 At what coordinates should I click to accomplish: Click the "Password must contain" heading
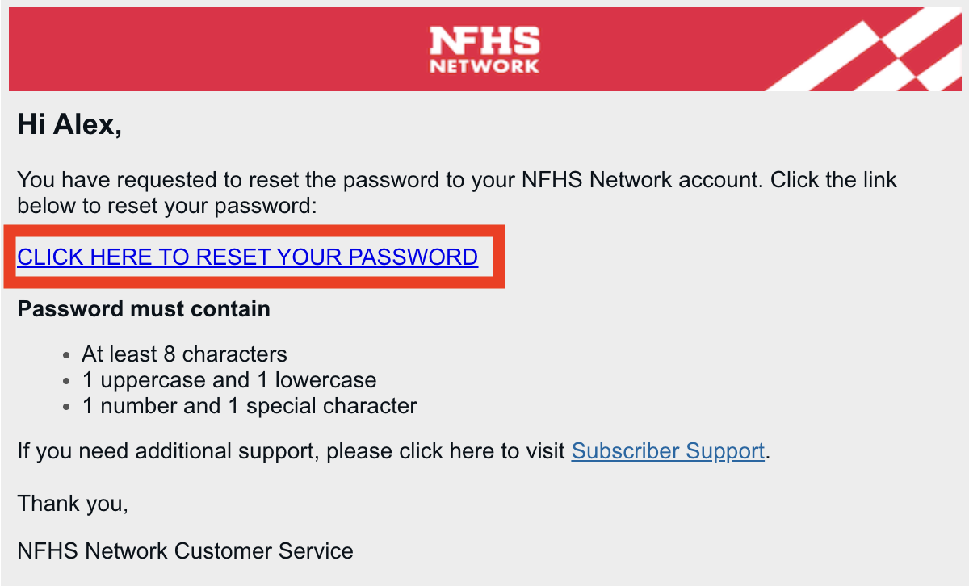[144, 309]
